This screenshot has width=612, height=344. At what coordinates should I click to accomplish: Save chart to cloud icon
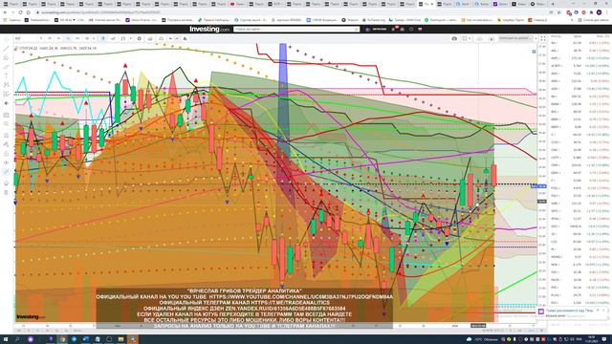click(x=479, y=38)
